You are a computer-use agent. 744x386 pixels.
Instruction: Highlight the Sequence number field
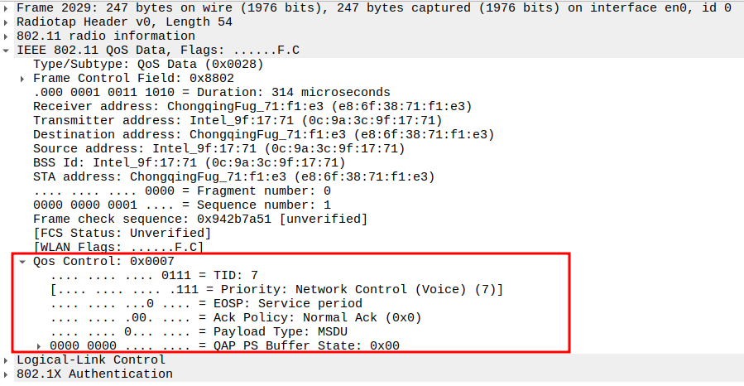pos(182,205)
